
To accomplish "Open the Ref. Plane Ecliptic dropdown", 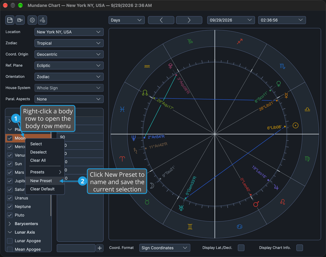I will pos(69,66).
